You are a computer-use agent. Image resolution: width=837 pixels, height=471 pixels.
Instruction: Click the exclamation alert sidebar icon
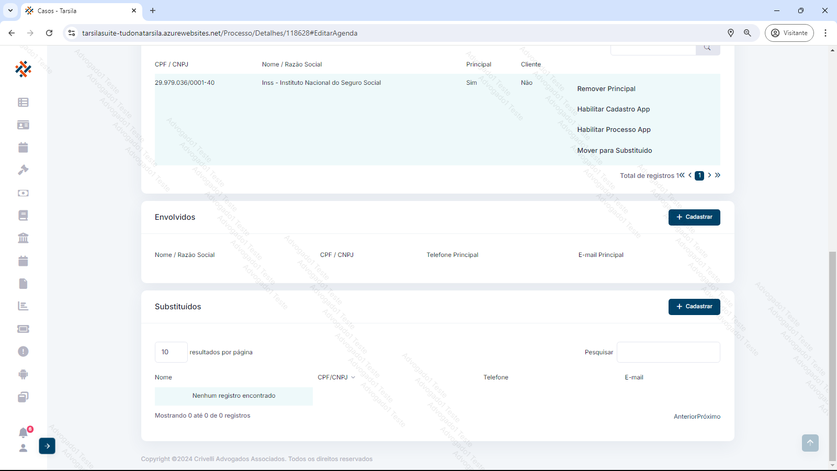pyautogui.click(x=23, y=352)
